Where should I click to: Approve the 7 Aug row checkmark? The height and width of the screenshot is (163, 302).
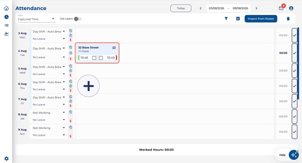tap(294, 101)
